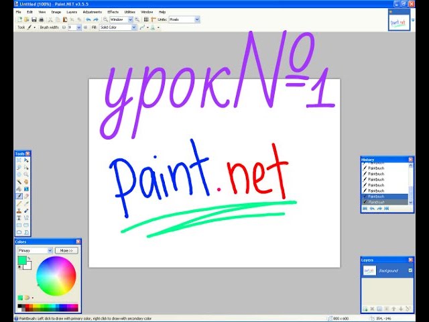The width and height of the screenshot is (429, 322).
Task: Select the Rectangle shape tool
Action: click(x=19, y=225)
